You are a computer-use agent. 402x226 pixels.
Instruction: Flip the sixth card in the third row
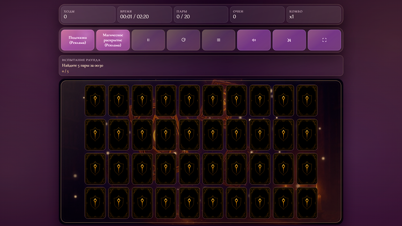213,169
